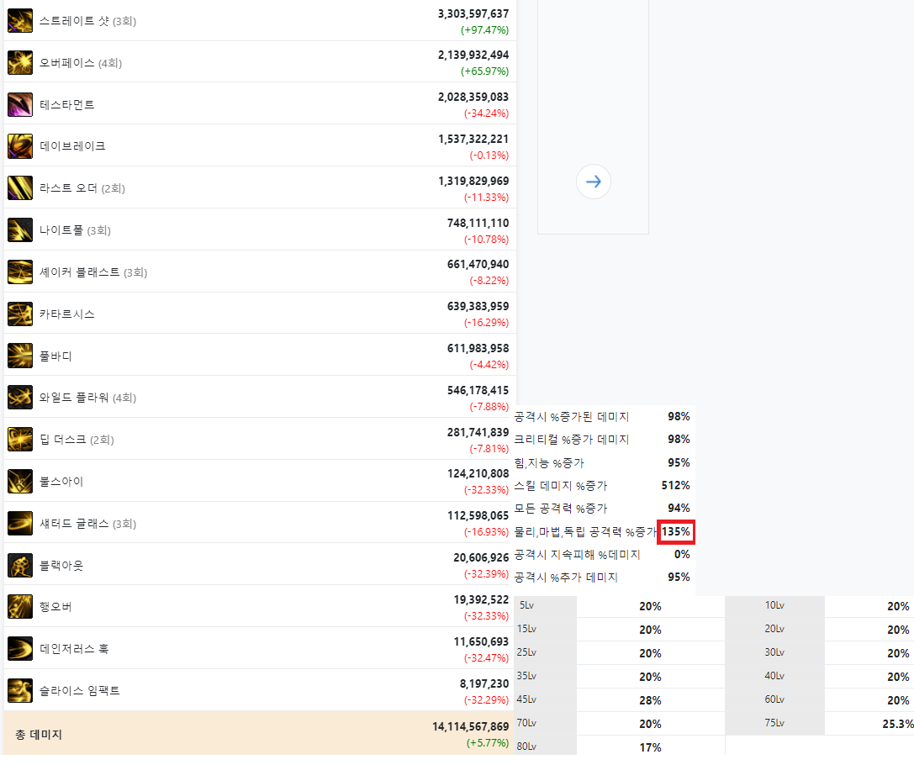Select the 카타르시스 skill name
The width and height of the screenshot is (914, 765).
(66, 314)
